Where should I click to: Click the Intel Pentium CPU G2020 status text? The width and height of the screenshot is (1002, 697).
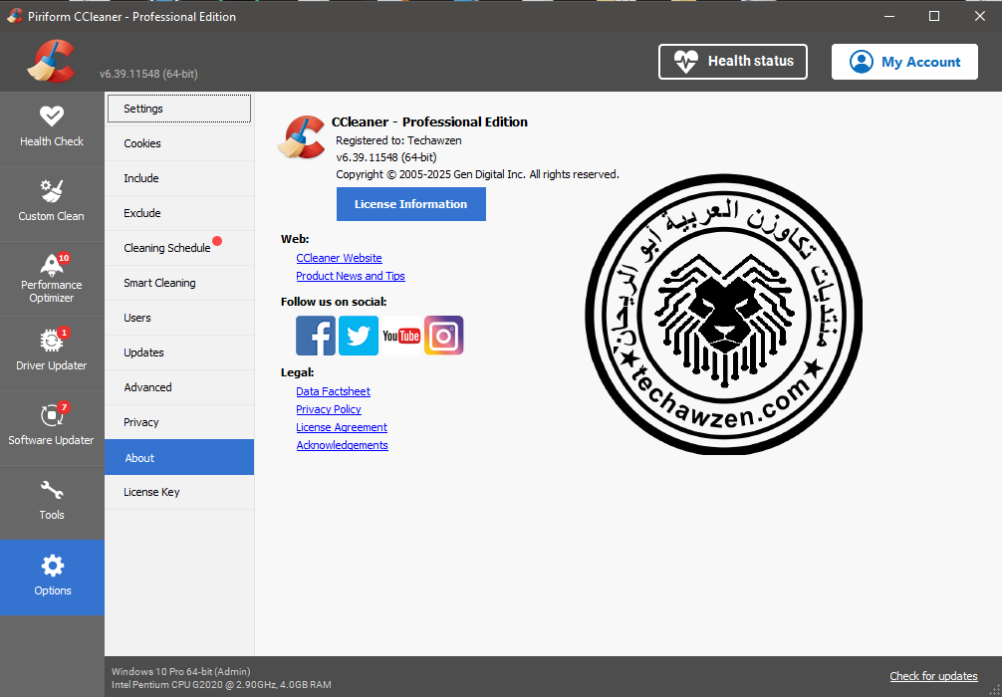click(221, 685)
